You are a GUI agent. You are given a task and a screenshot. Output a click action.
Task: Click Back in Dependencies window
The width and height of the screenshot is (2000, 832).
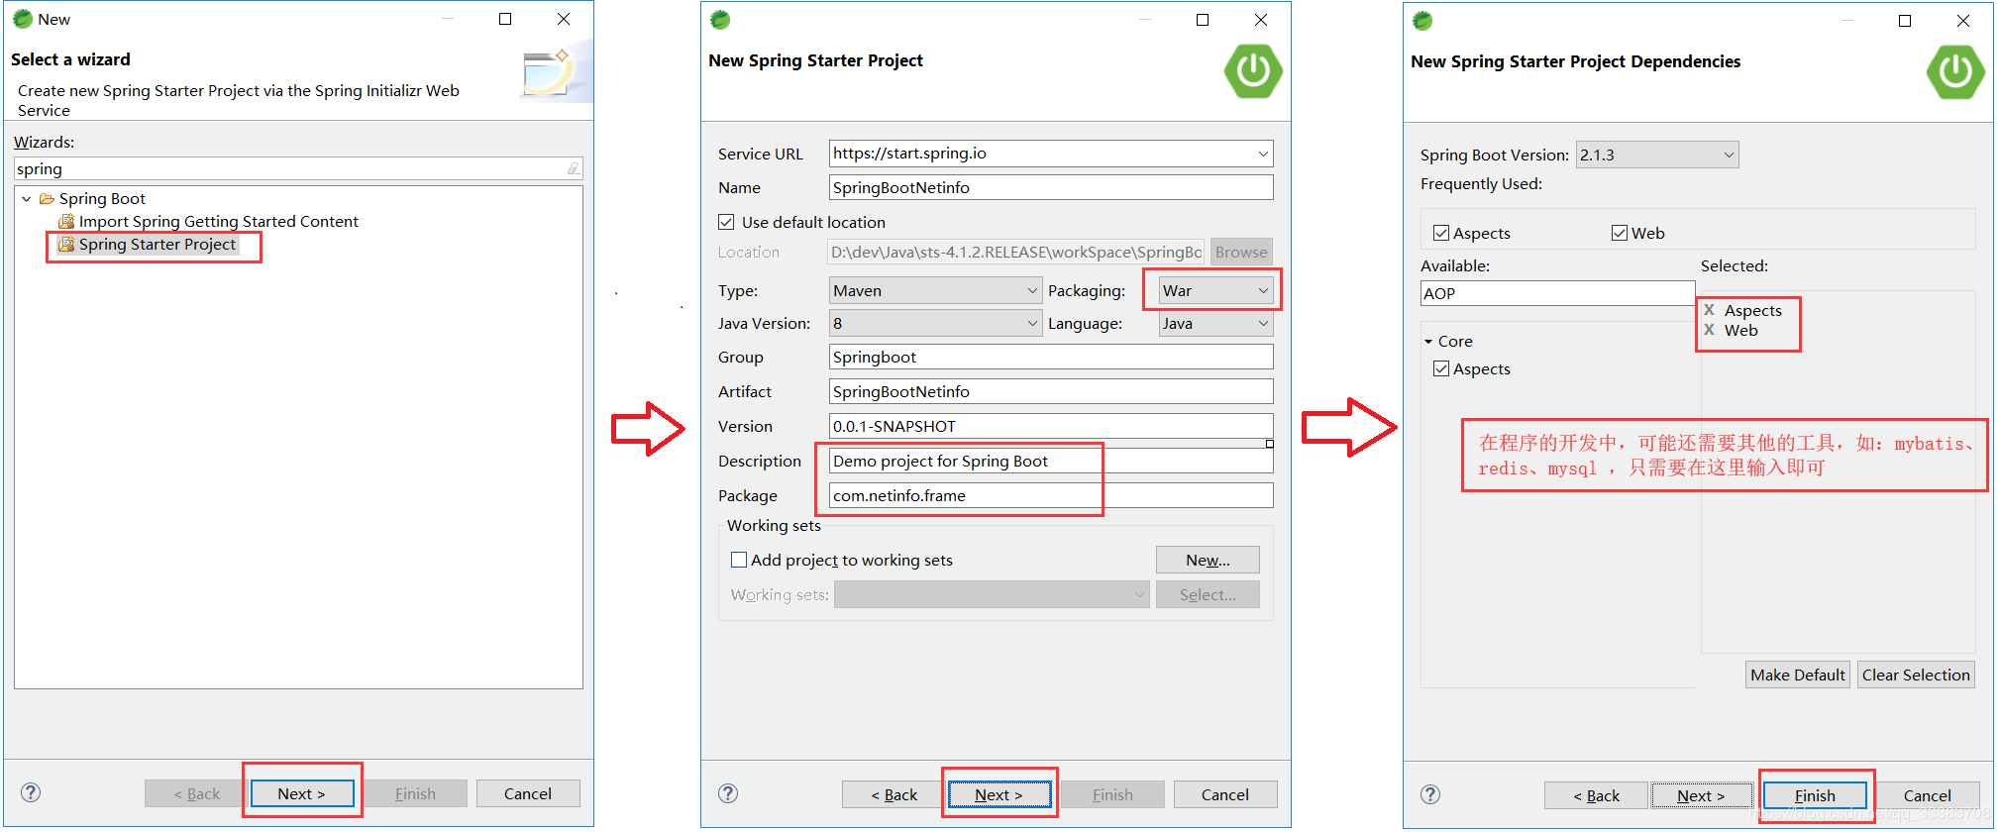pos(1596,795)
